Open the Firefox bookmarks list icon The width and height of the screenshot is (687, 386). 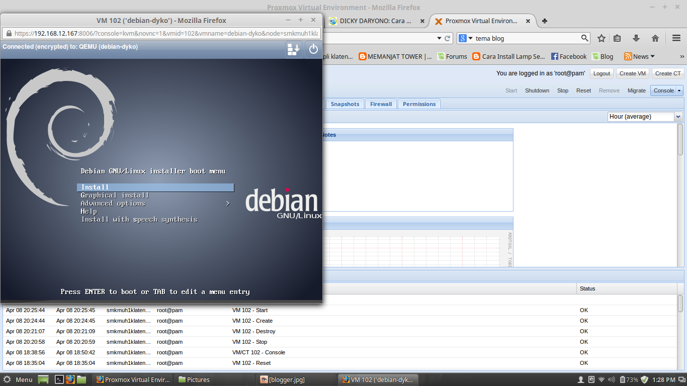click(617, 38)
